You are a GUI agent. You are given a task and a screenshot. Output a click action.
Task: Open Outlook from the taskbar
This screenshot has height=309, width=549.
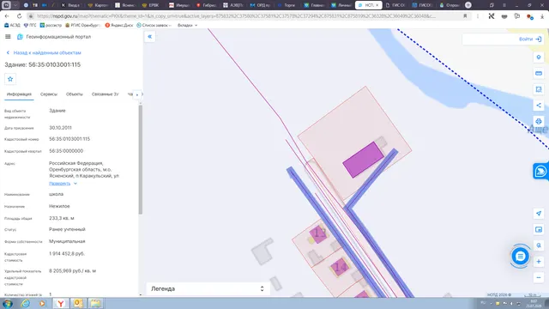[78, 303]
